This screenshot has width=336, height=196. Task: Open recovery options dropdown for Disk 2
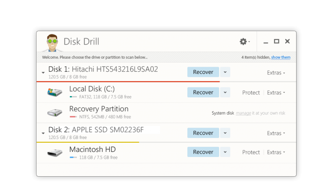(x=225, y=133)
